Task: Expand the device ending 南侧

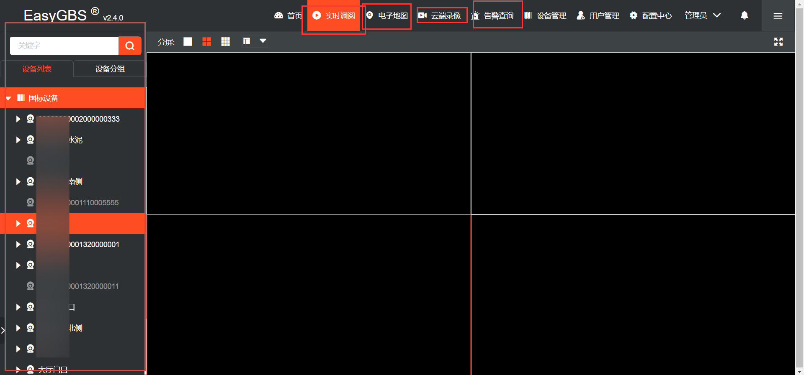Action: (18, 181)
